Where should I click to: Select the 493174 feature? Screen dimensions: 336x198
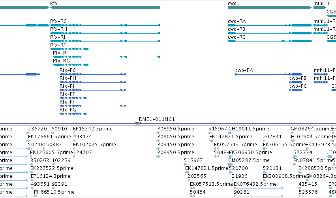coord(83,137)
